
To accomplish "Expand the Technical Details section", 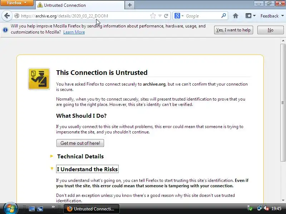I will click(x=80, y=156).
